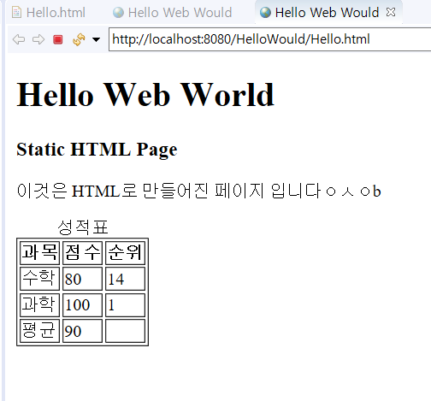Close the active Hello Web Would tab
The image size is (431, 401).
coord(391,12)
